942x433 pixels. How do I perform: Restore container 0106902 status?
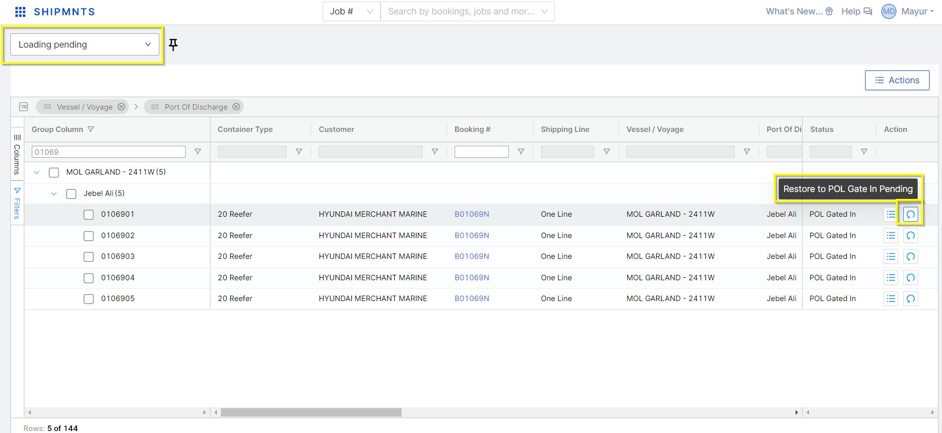(x=911, y=236)
